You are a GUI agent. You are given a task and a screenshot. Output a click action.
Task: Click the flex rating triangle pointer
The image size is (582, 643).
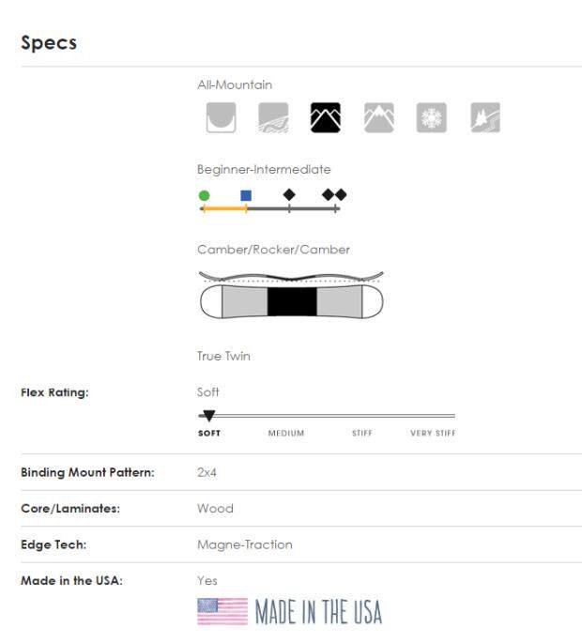208,416
